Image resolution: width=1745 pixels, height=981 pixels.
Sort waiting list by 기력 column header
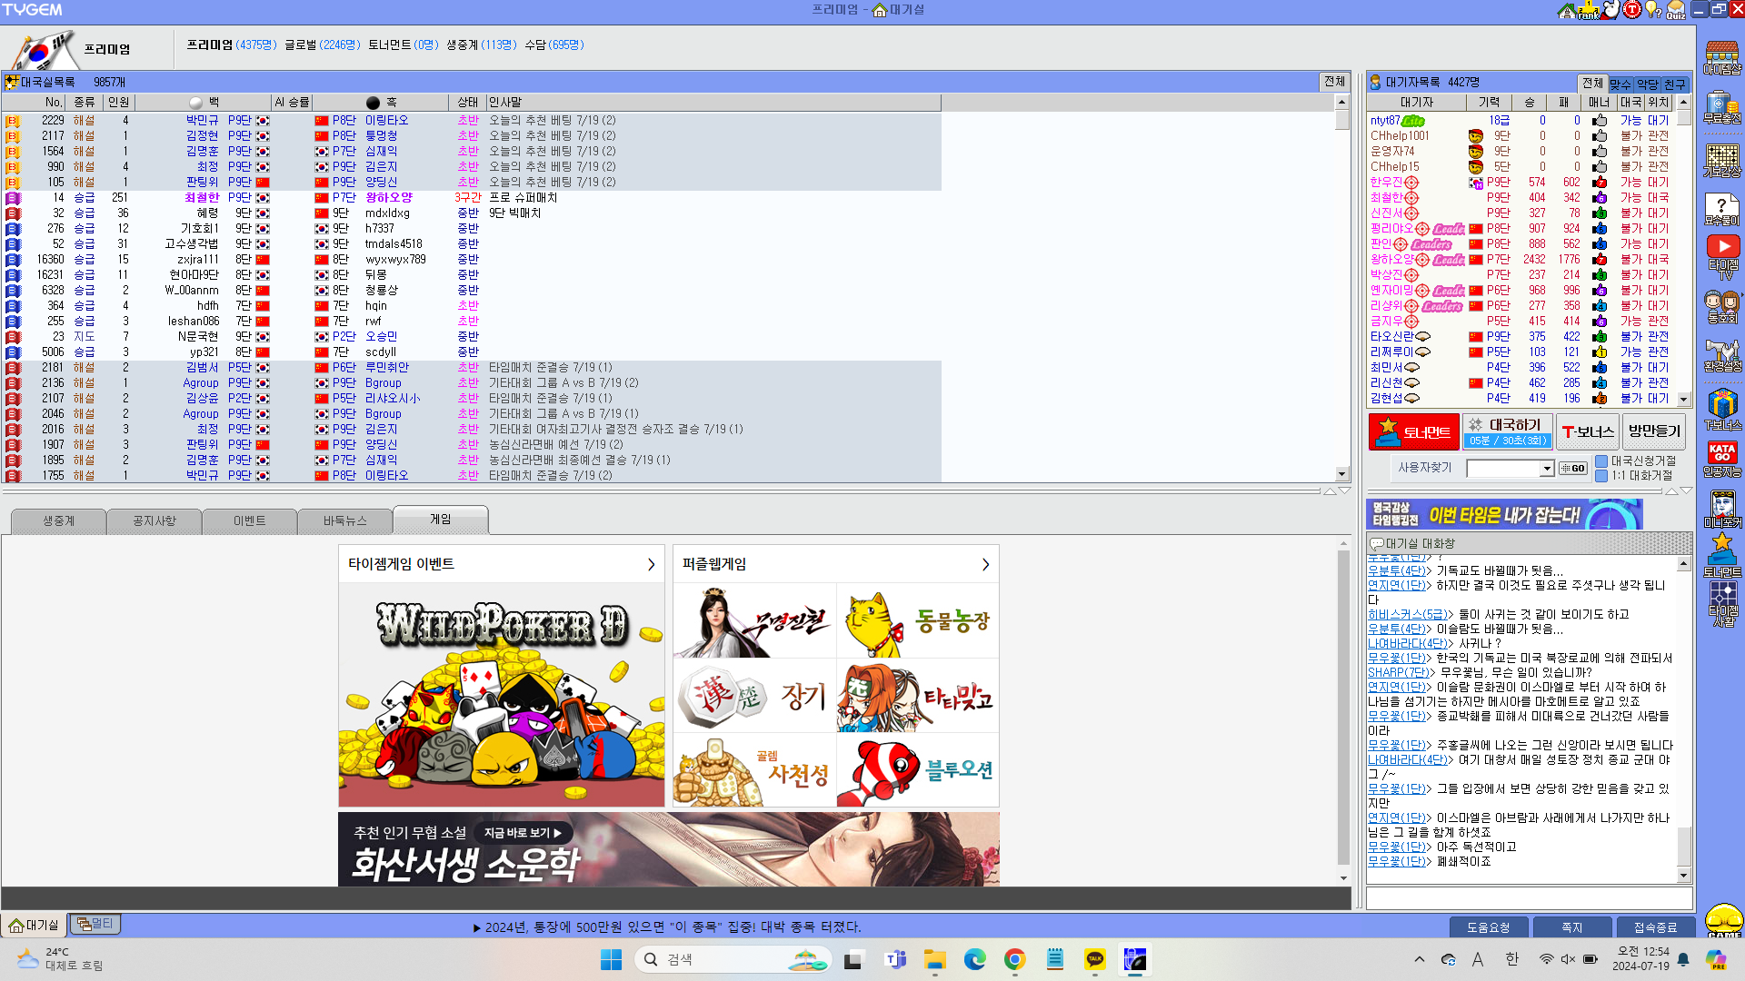(1489, 103)
